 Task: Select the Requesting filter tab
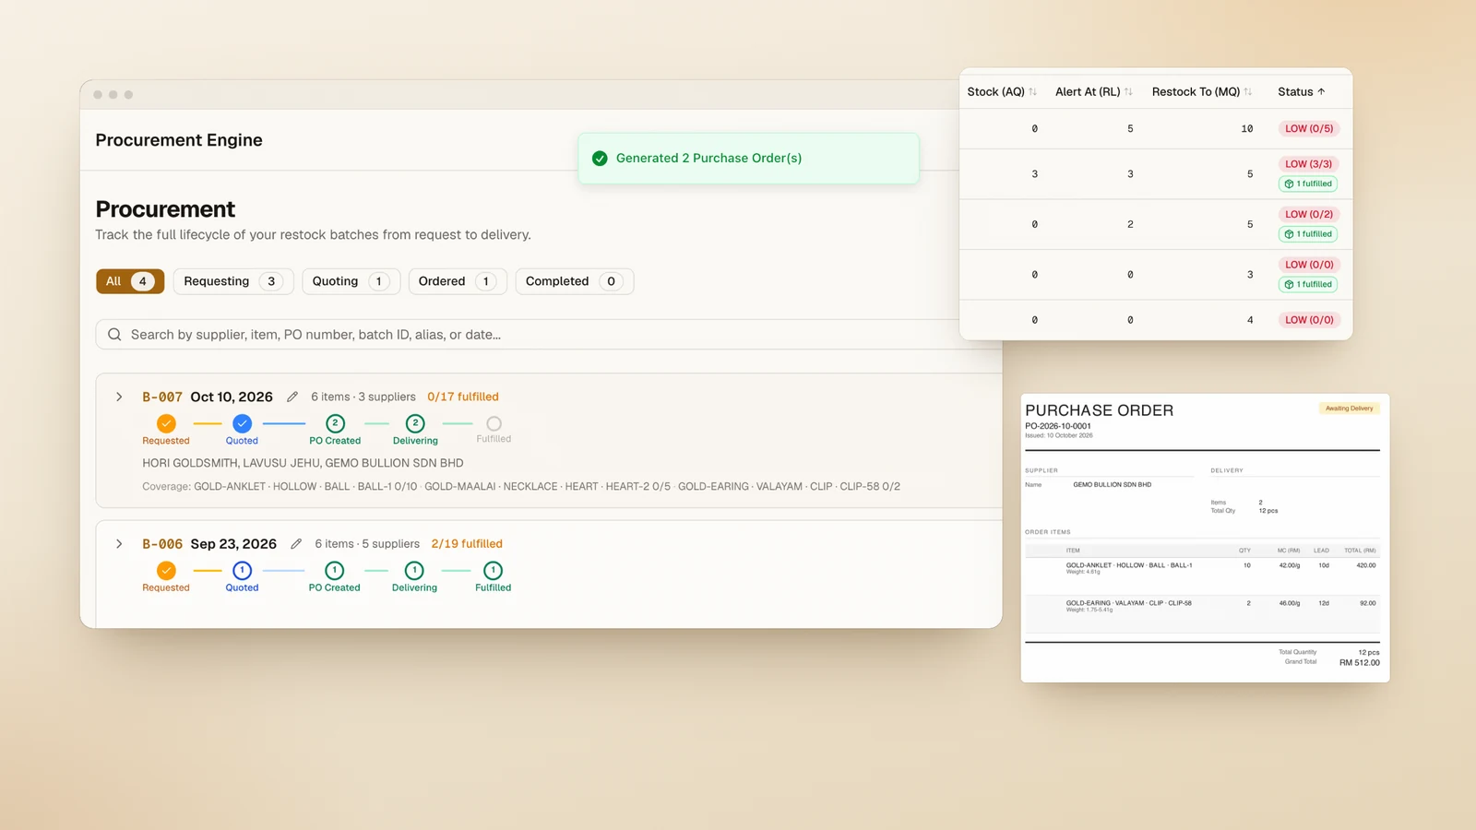click(233, 281)
